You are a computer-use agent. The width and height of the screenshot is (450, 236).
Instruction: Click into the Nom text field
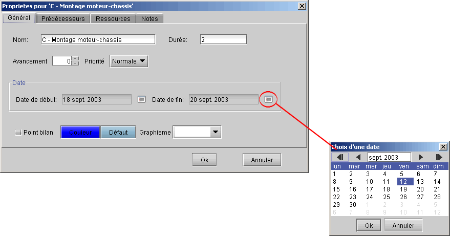coord(97,40)
